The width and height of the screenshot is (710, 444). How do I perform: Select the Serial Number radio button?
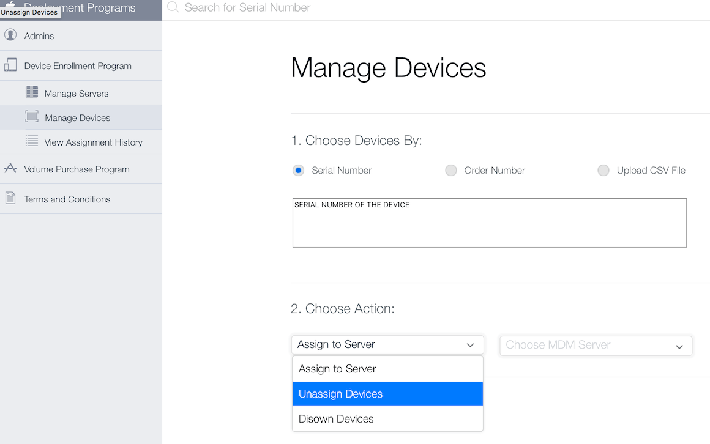298,171
